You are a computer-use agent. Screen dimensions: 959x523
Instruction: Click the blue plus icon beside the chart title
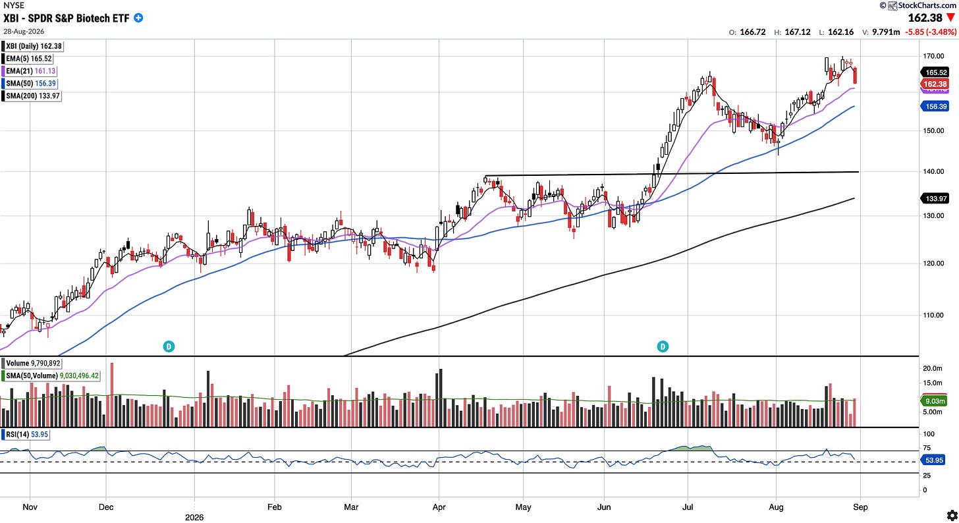click(x=138, y=18)
